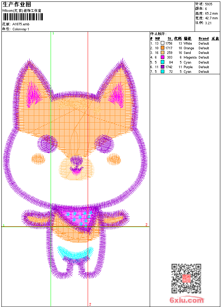Click the Brand column header

pos(204,39)
